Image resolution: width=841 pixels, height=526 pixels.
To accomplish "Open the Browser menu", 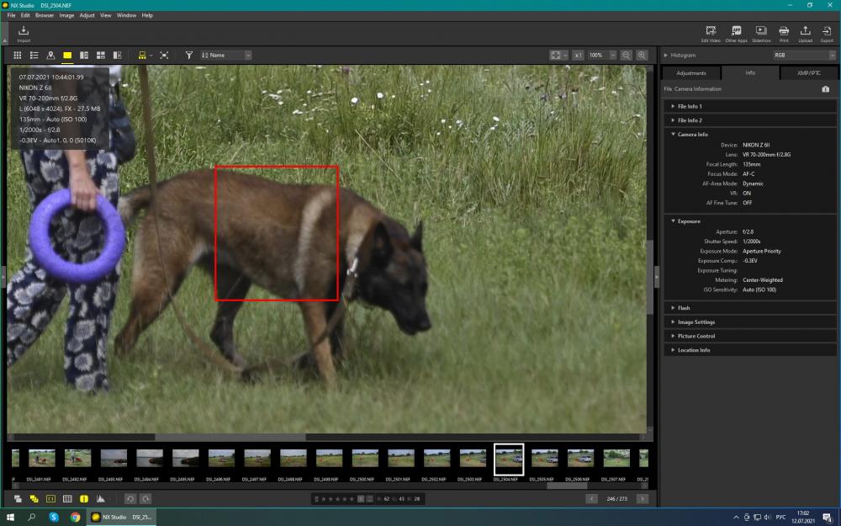I will [45, 15].
